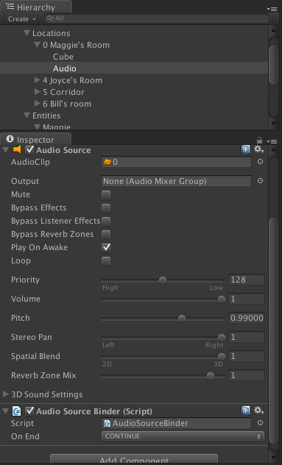282x465 pixels.
Task: Open the Hierarchy Create dropdown
Action: click(21, 18)
